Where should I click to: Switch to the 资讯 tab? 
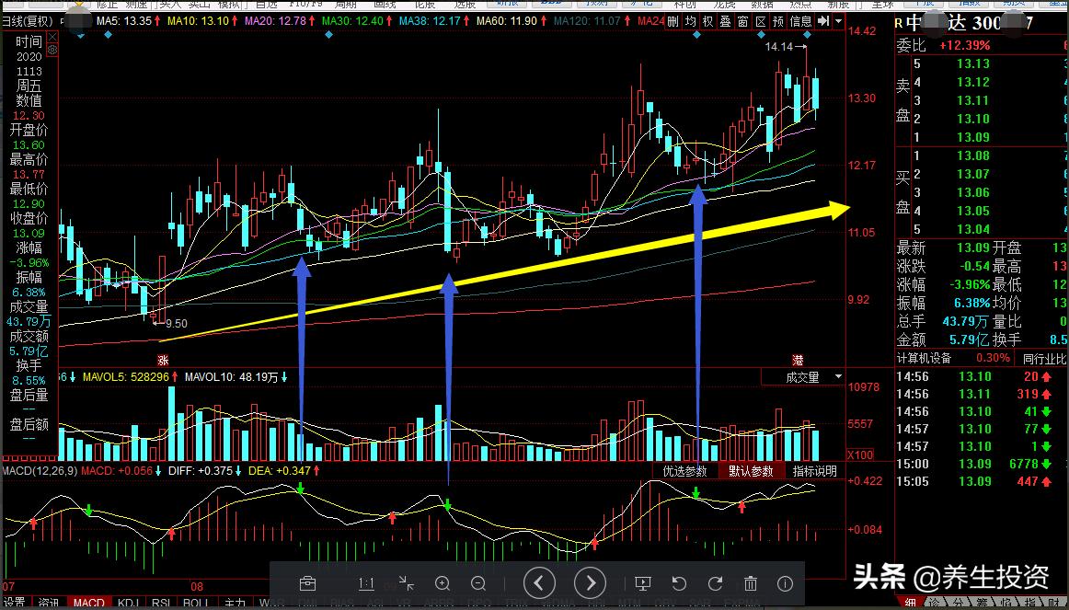click(49, 604)
